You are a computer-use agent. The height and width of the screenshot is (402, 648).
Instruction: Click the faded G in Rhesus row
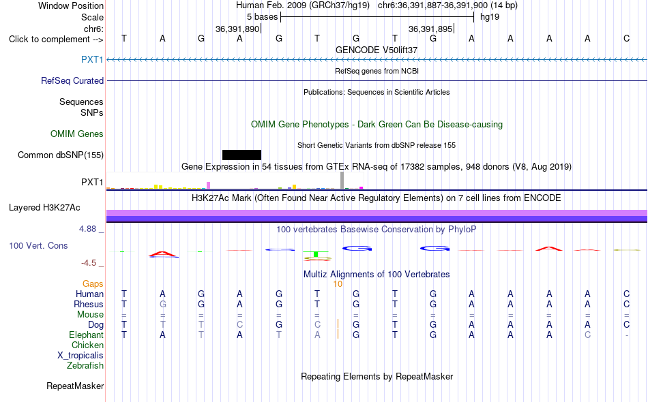163,304
